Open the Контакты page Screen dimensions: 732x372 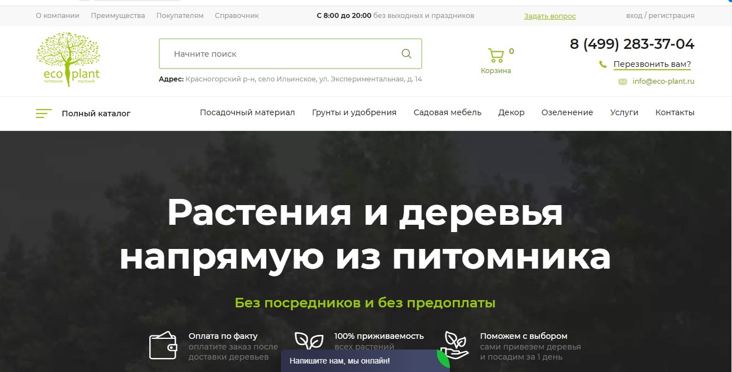click(x=675, y=112)
